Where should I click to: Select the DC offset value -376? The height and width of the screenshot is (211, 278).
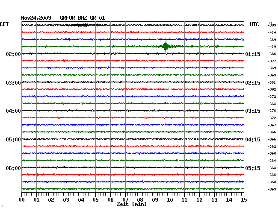pos(272,111)
